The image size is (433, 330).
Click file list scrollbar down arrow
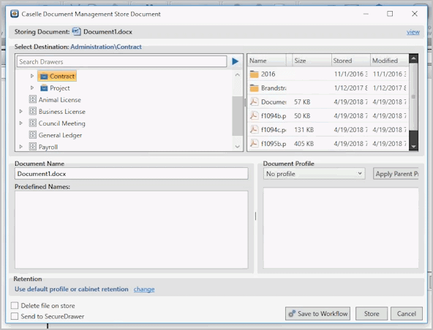pos(413,147)
